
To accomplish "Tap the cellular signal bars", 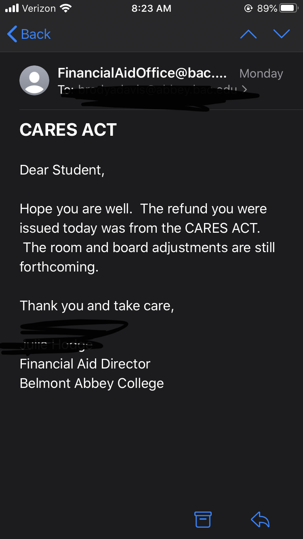I will click(12, 8).
